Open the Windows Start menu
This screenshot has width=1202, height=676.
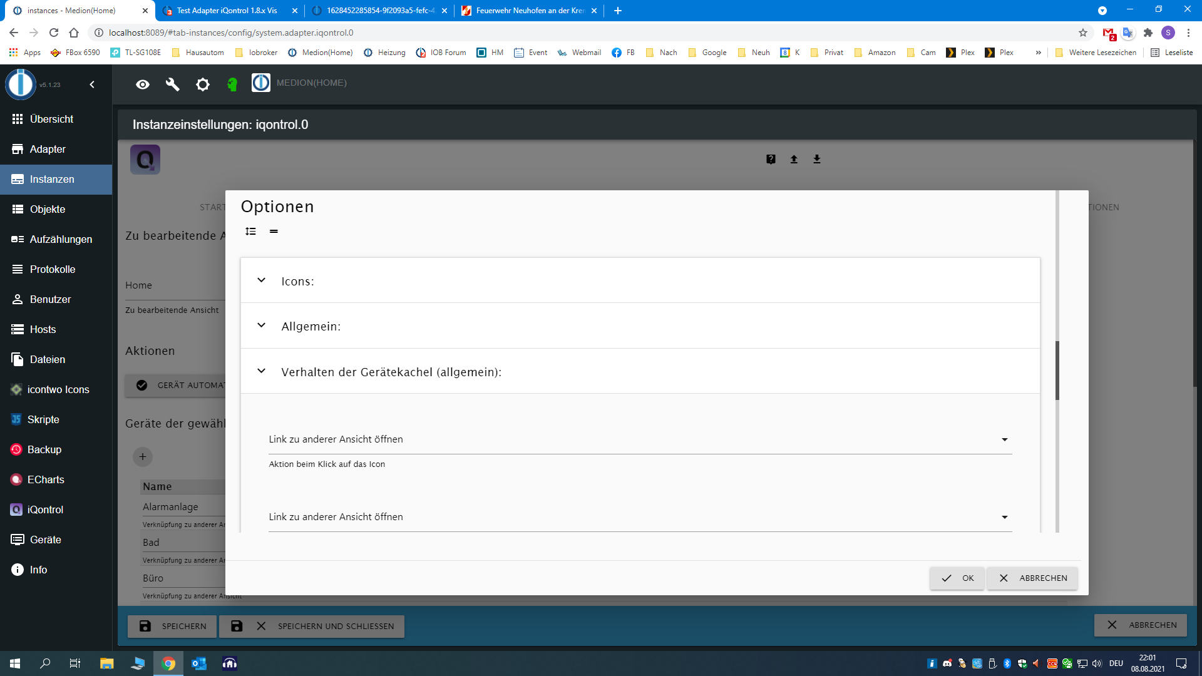15,663
